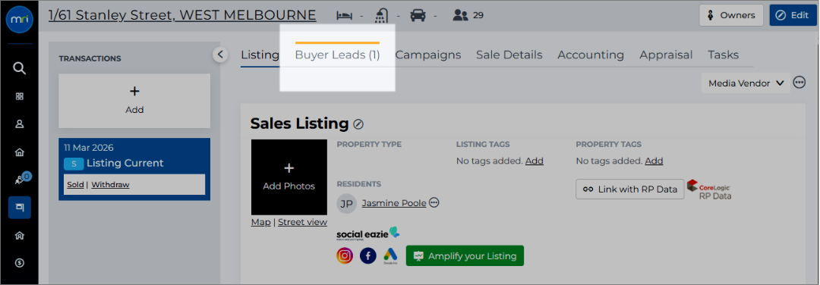This screenshot has height=285, width=820.
Task: Click the Instagram icon under Social Eazie
Action: click(x=345, y=255)
